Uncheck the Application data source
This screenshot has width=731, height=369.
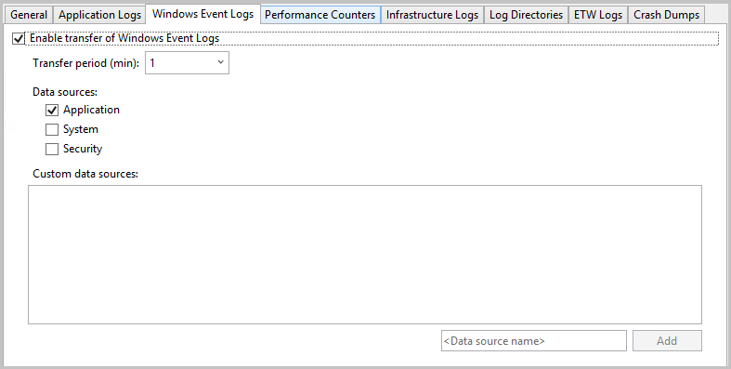(x=52, y=110)
